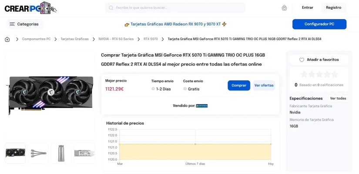This screenshot has height=174, width=359.
Task: Click the chevron before RTX 5070 breadcrumb
Action: (138, 39)
